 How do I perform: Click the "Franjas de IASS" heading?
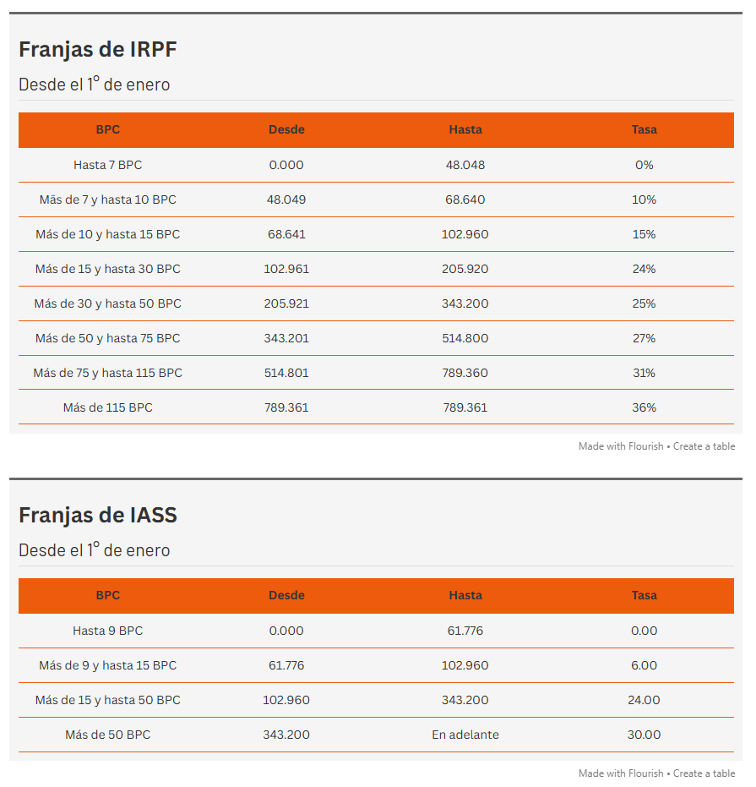click(x=98, y=515)
